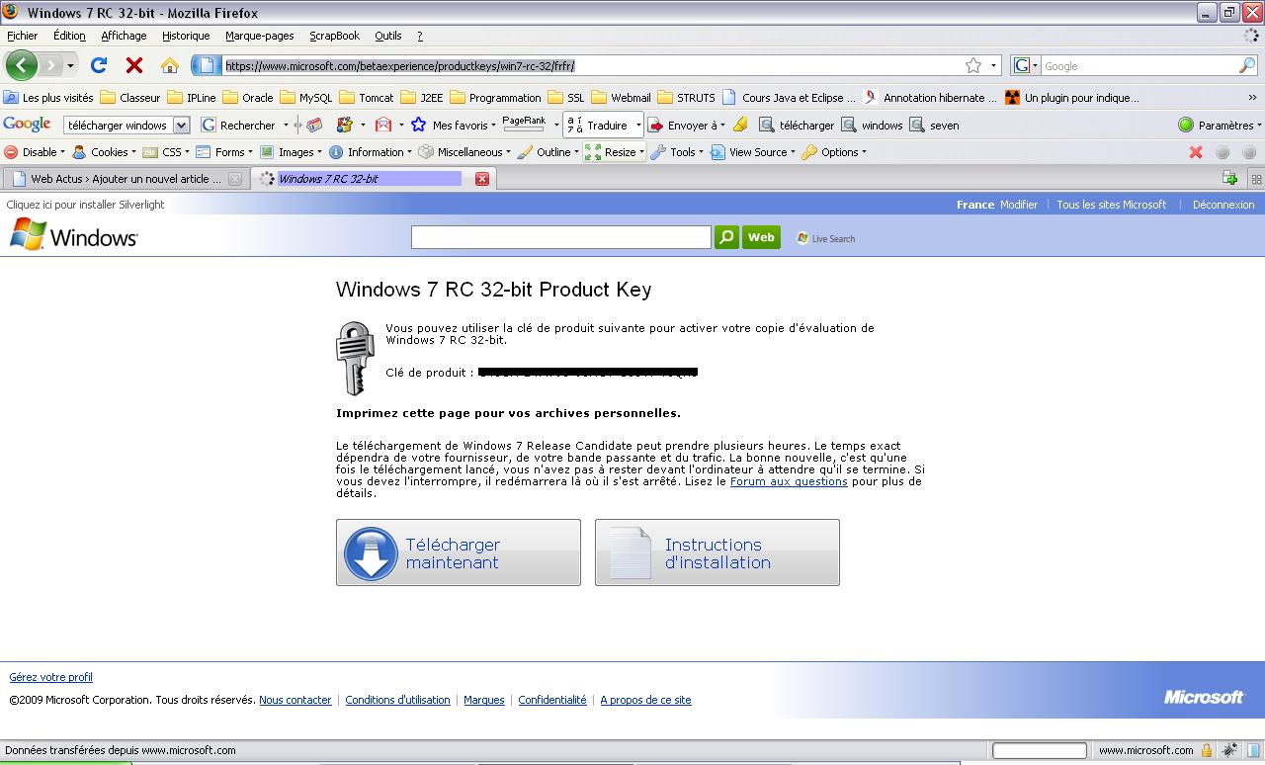Open the View Source dropdown
Viewport: 1265px width, 765px height.
[753, 152]
